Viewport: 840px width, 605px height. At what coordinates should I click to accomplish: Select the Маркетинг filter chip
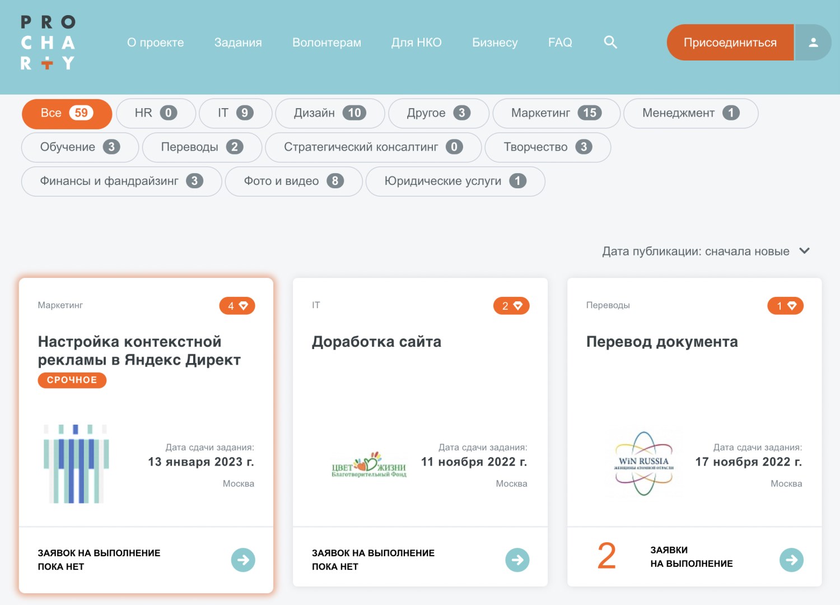(x=556, y=113)
